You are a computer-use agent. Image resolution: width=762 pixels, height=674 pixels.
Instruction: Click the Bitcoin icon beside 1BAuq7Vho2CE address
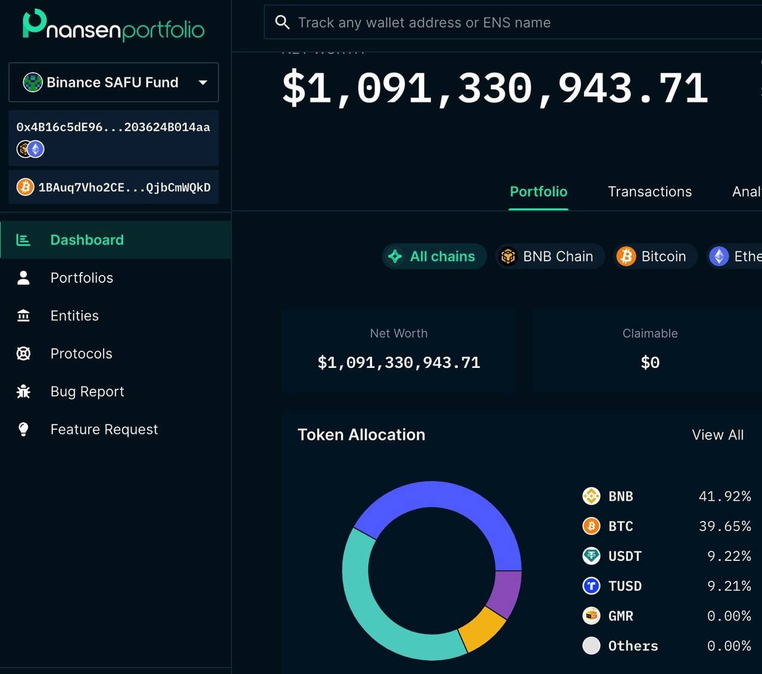tap(25, 188)
